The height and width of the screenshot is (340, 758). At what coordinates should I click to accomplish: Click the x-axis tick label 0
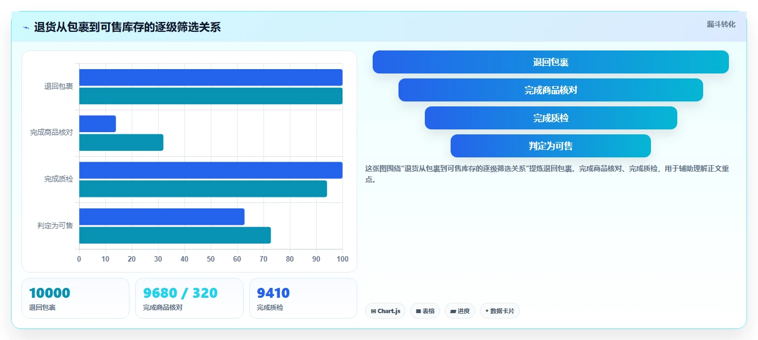click(x=79, y=259)
